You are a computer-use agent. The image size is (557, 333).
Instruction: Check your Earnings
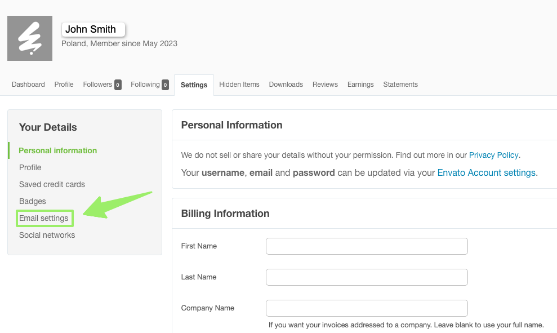[x=360, y=84]
